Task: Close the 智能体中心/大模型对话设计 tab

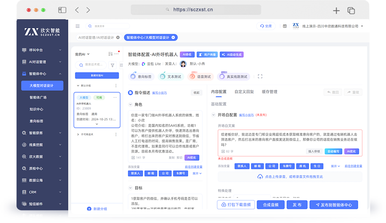Action: [x=174, y=38]
